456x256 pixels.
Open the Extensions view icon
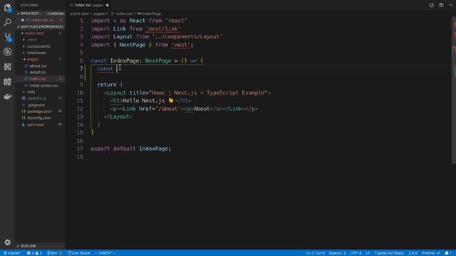[8, 67]
